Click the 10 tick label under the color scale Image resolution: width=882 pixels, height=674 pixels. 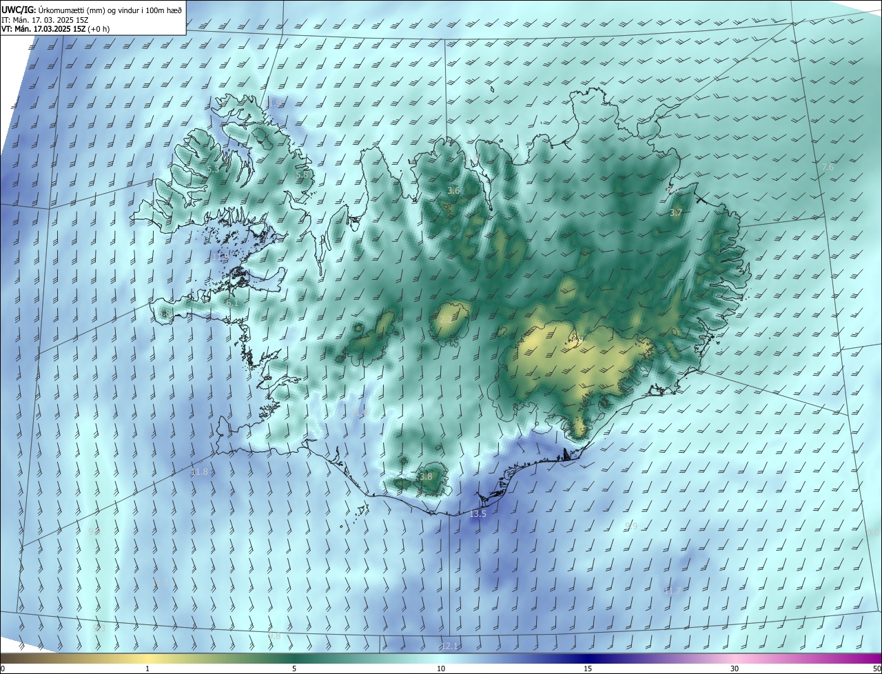[441, 668]
